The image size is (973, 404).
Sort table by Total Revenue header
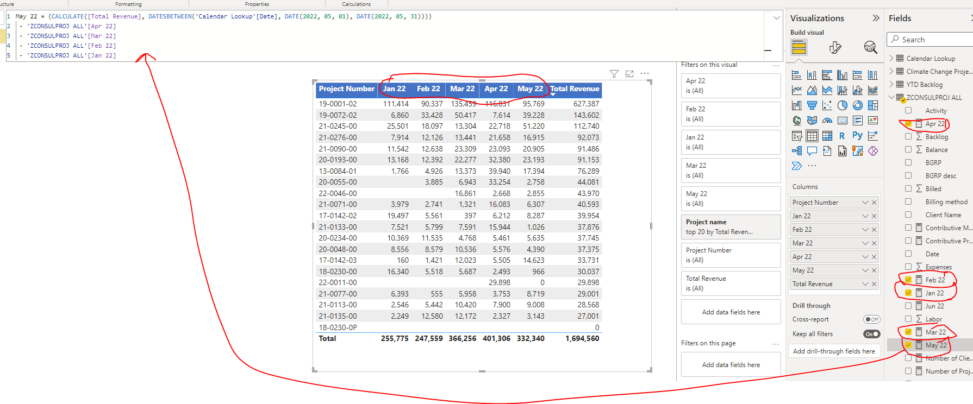(575, 89)
